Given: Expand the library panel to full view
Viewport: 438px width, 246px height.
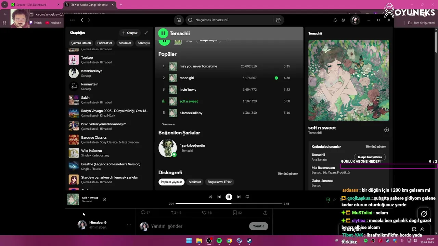Looking at the screenshot, I should coord(146,33).
